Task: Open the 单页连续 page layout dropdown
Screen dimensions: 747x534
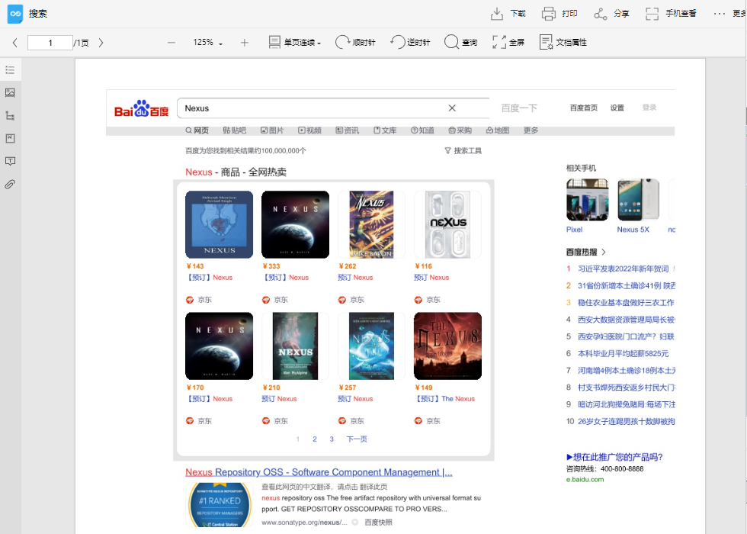Action: tap(295, 43)
